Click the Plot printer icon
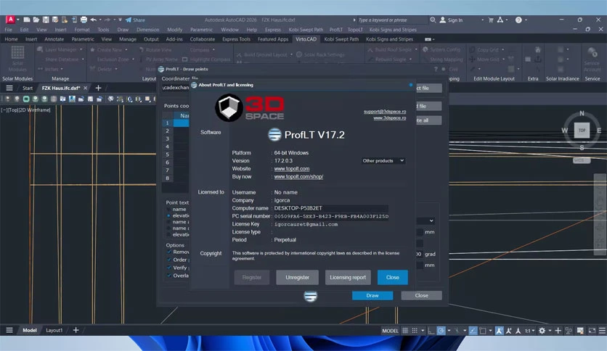This screenshot has width=607, height=351. (83, 20)
